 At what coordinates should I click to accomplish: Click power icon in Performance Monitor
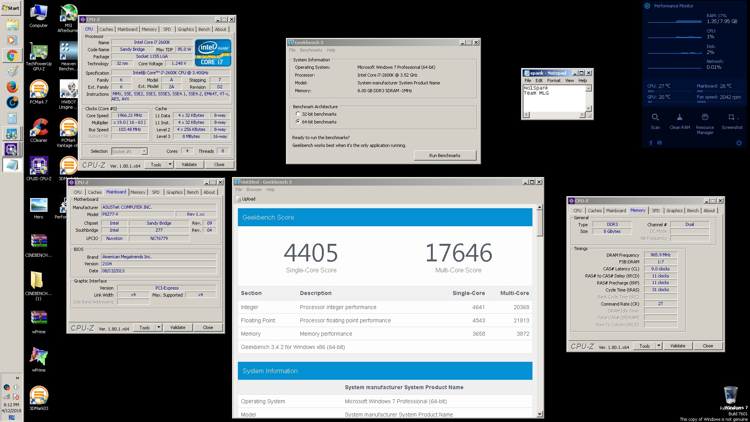[x=739, y=143]
